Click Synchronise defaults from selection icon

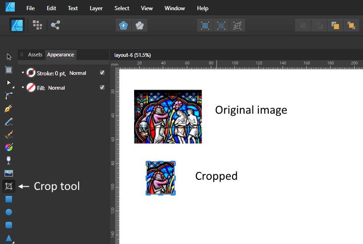click(x=123, y=25)
